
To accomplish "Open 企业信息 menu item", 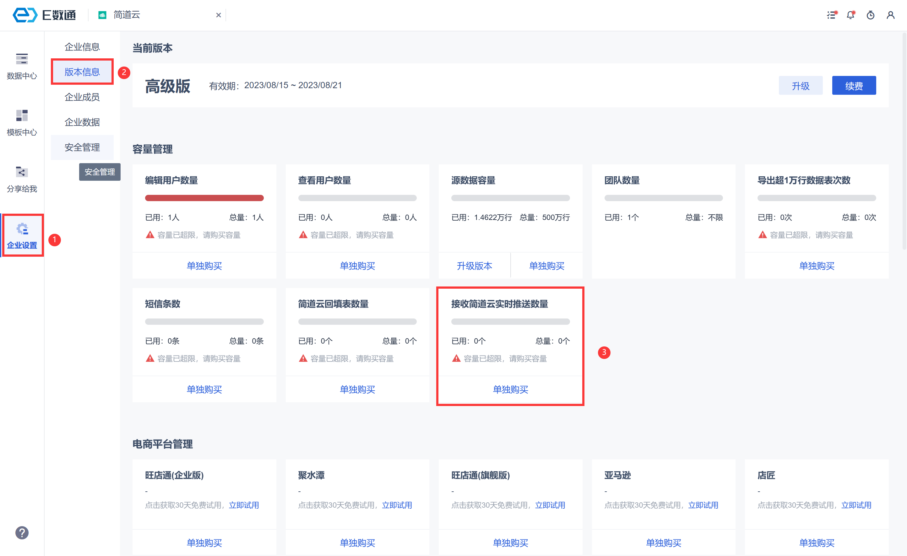I will tap(82, 47).
